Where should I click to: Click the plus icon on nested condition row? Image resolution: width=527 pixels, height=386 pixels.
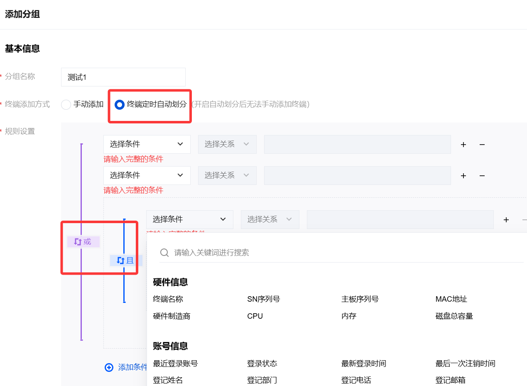(x=506, y=220)
